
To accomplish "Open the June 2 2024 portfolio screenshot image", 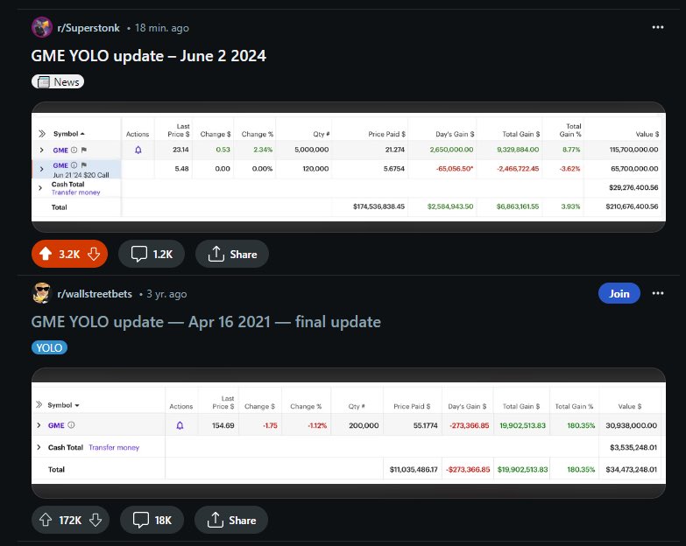I will 349,167.
